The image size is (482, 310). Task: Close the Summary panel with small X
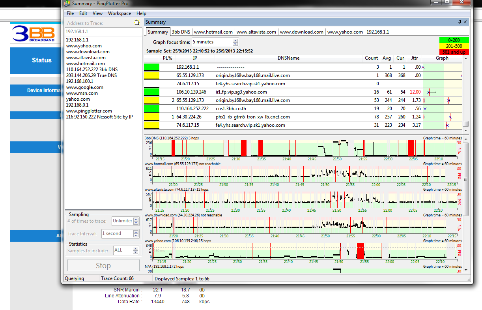[x=465, y=22]
